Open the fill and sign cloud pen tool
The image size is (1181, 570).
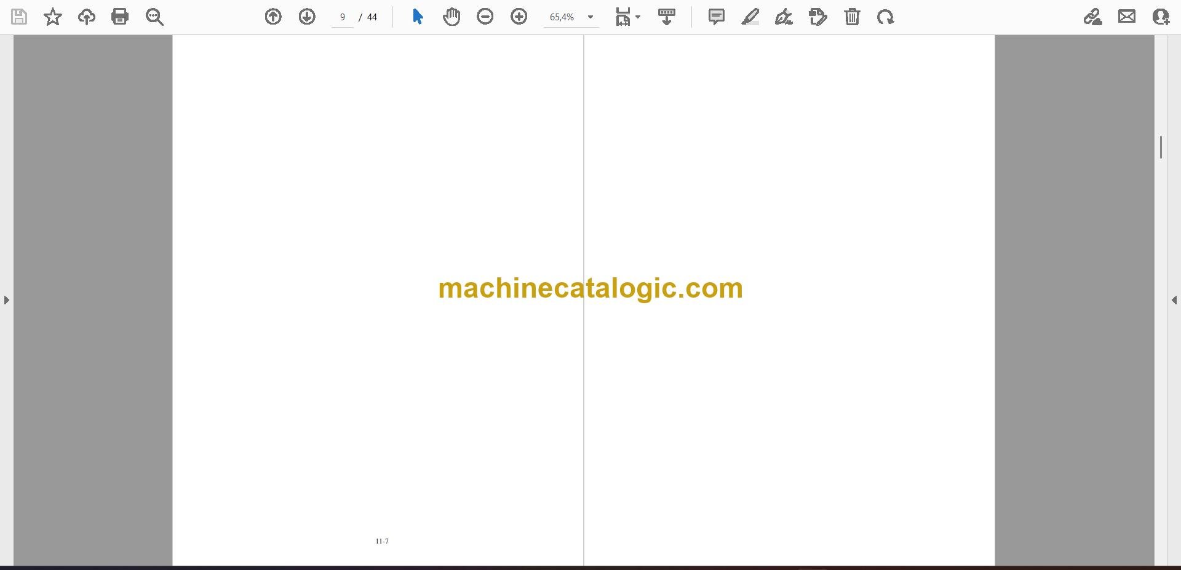[x=1093, y=17]
